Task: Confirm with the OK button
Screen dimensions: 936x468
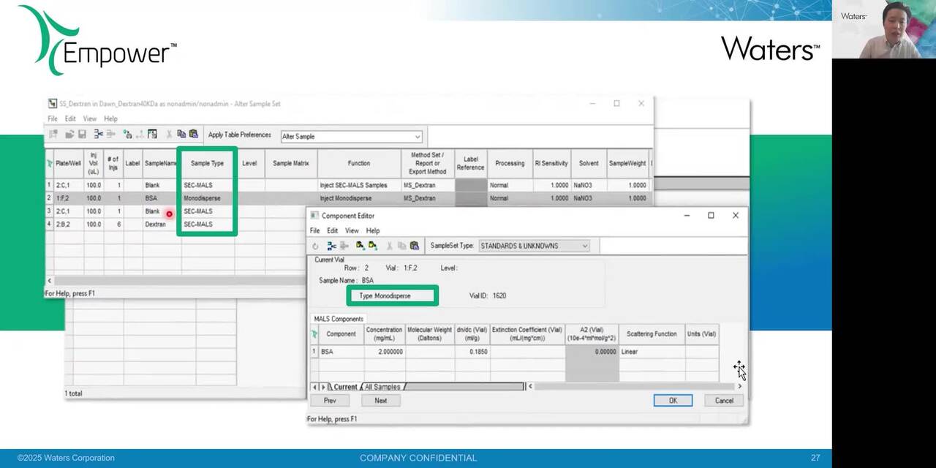Action: [673, 401]
